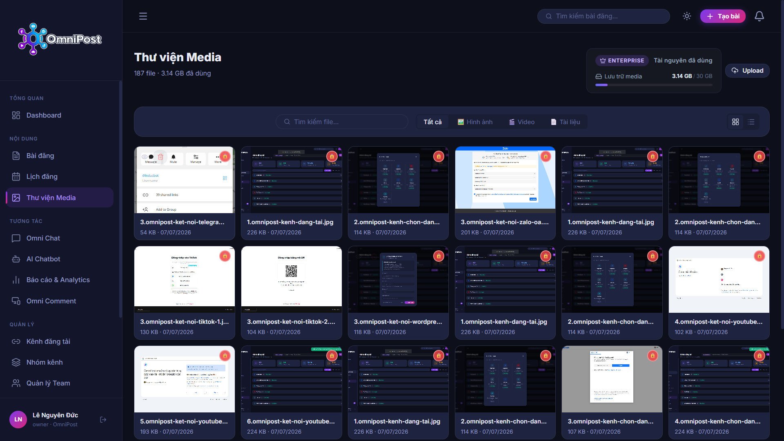Click the preview eye icon on the telegram thumbnail
This screenshot has height=441, width=784.
point(144,157)
